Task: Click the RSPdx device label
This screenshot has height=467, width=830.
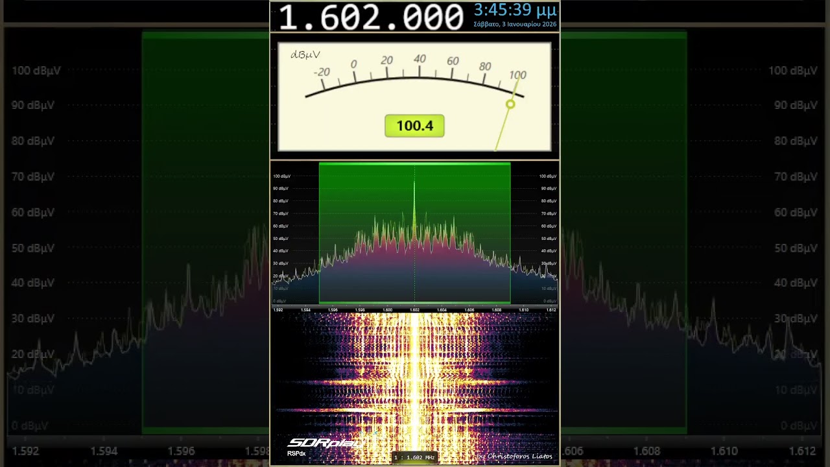Action: tap(296, 453)
